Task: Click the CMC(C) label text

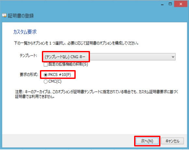Action: (55, 81)
